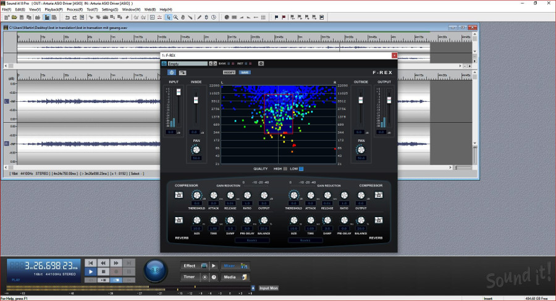Select the pencil draw tool

tap(199, 17)
